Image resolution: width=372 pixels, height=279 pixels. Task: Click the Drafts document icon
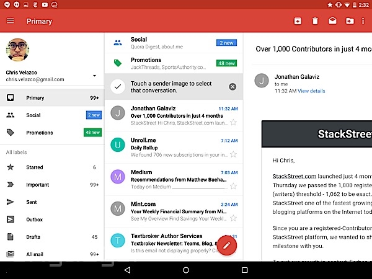[10, 237]
